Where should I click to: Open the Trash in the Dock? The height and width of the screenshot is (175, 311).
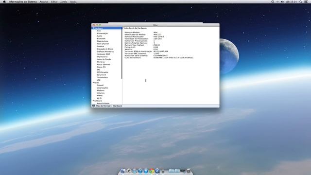(189, 171)
